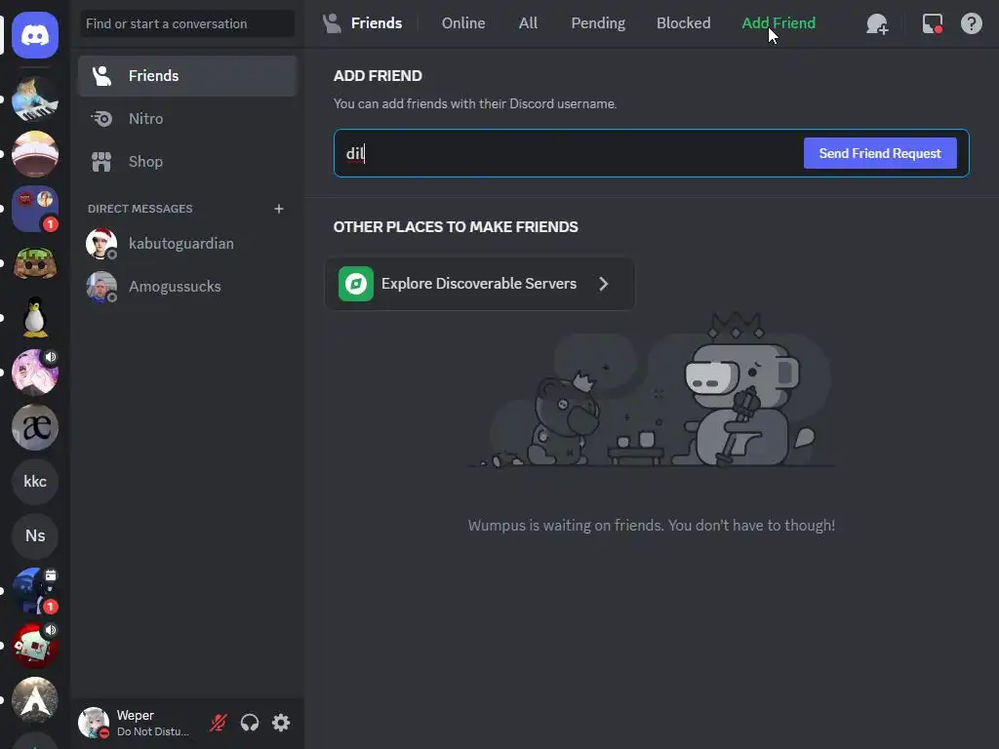Click the Weper user avatar
Screen dimensions: 999x749
94,723
